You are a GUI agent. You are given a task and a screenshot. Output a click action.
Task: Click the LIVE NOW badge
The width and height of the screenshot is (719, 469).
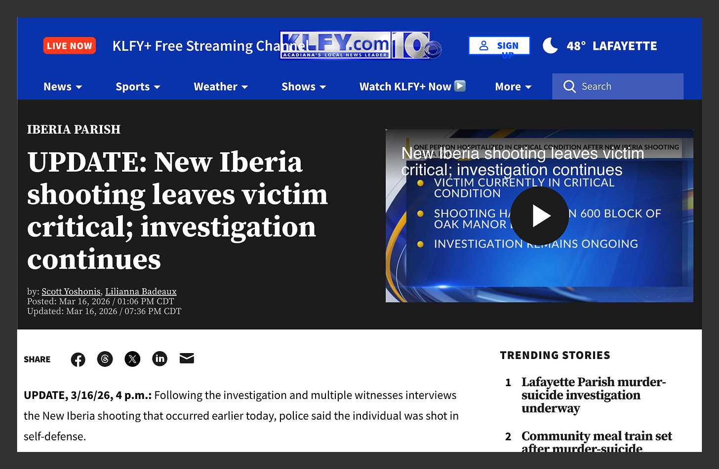click(x=70, y=46)
